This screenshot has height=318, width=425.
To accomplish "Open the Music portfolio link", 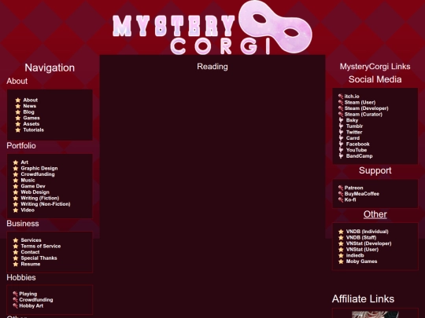I will point(28,180).
